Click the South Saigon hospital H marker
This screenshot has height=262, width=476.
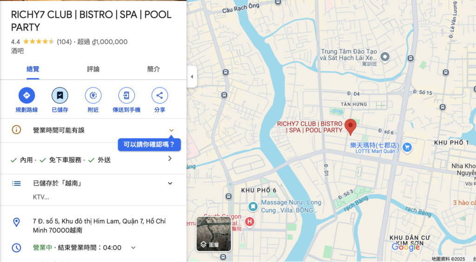(250, 222)
